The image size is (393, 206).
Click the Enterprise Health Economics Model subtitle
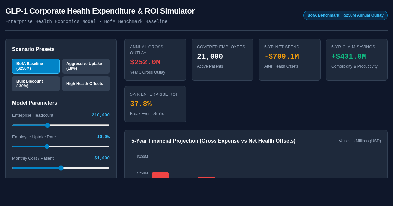(86, 22)
